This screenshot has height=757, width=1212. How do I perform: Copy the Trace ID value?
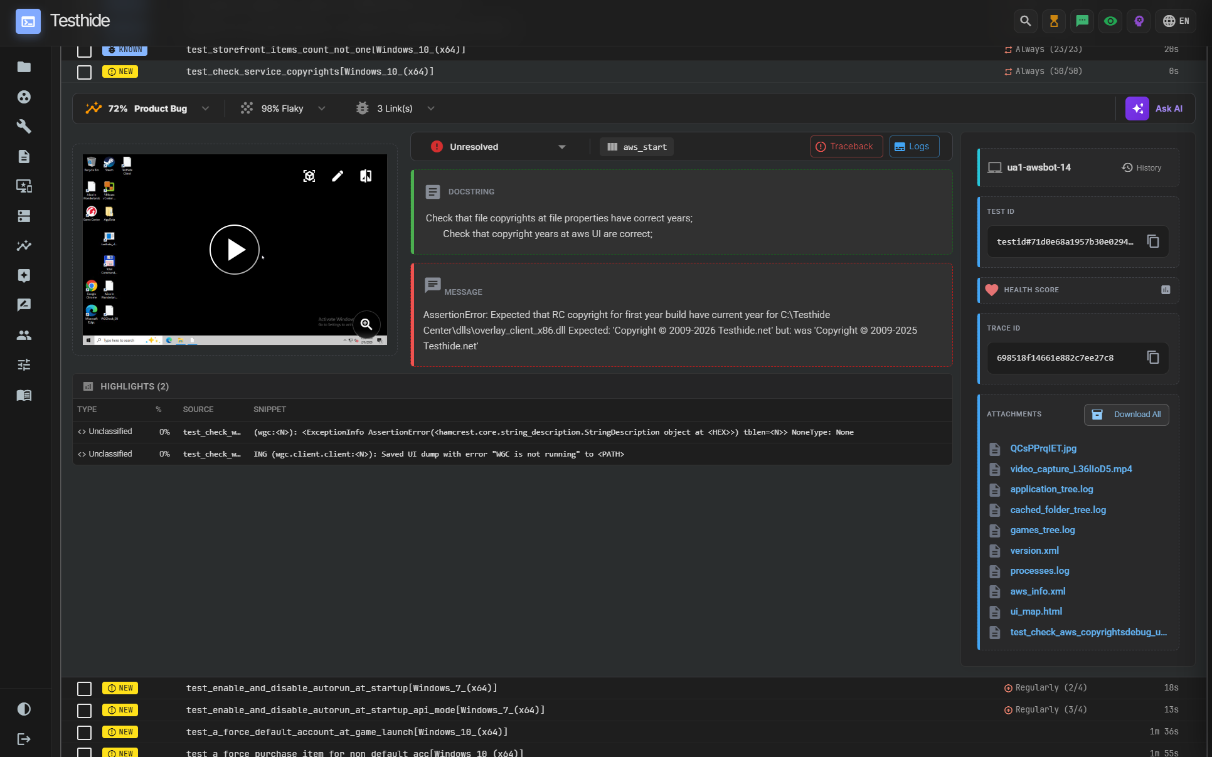[x=1153, y=357]
